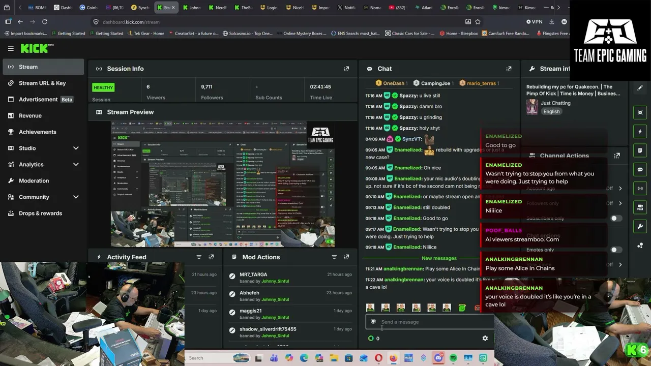
Task: Expand the Slow mode setting
Action: click(620, 265)
